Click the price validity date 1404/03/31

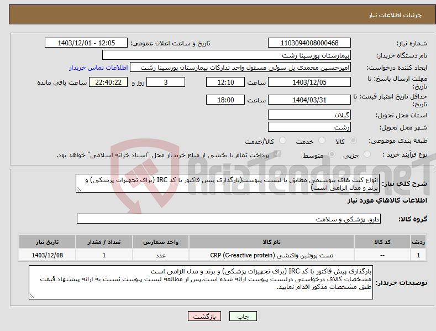tap(309, 100)
